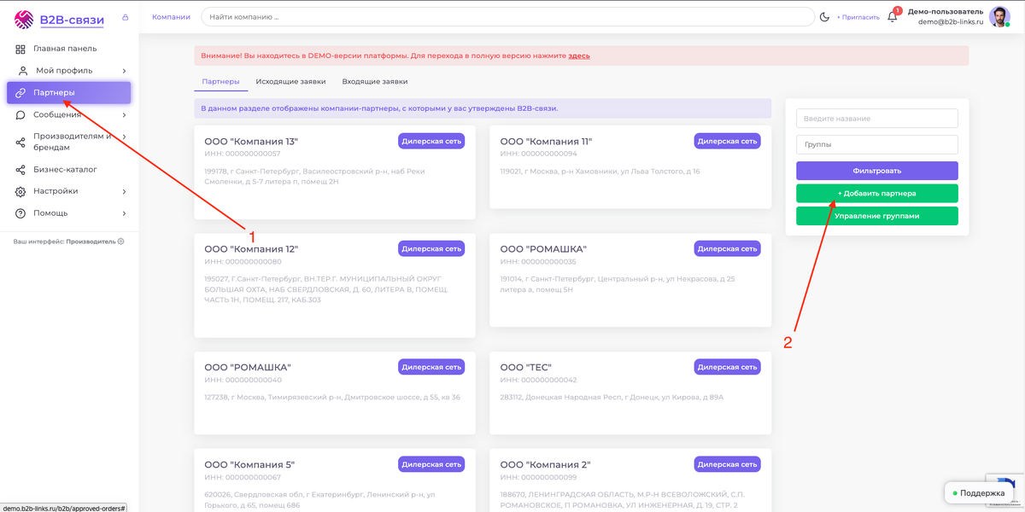The width and height of the screenshot is (1025, 512).
Task: Click the Помощь question mark icon
Action: point(20,213)
